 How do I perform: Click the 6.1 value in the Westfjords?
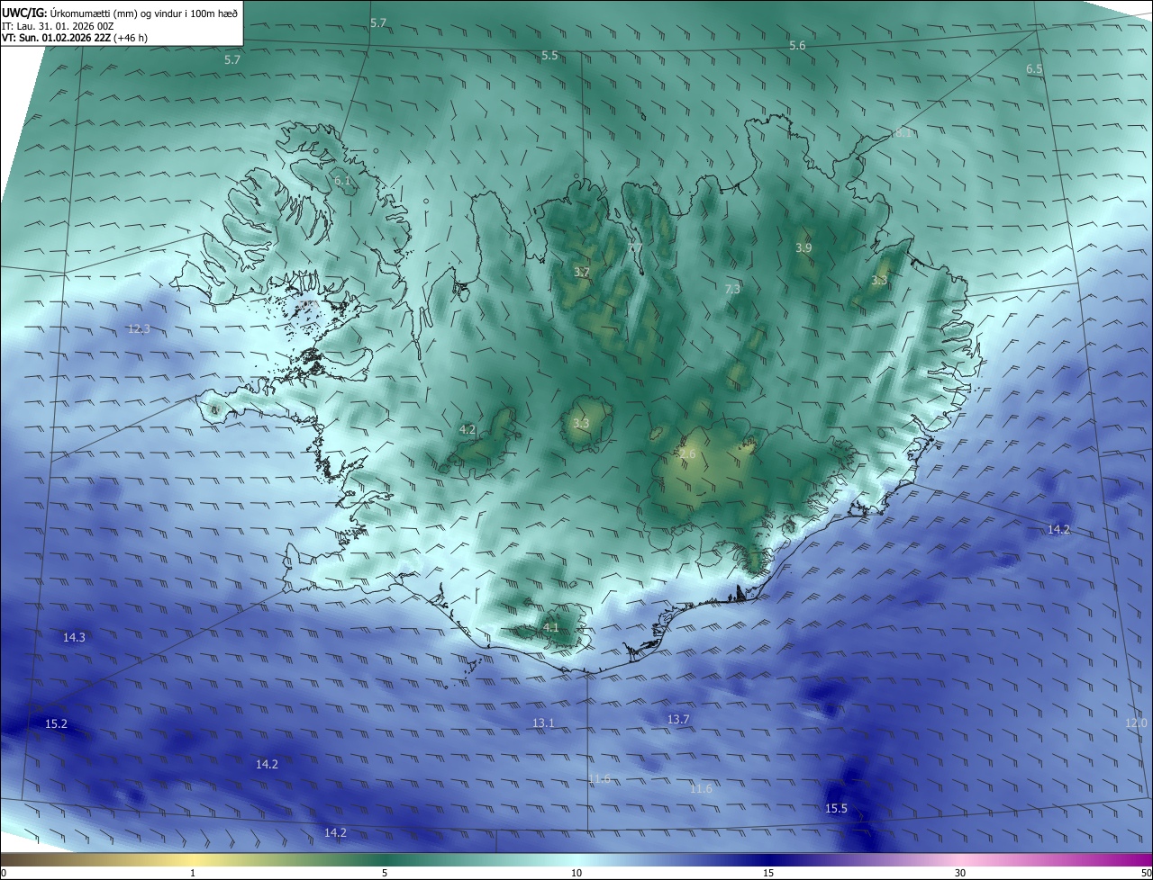342,182
